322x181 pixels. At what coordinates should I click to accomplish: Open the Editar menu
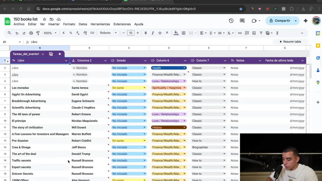[32, 24]
